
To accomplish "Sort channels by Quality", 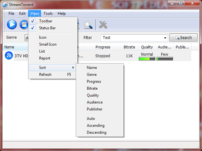I will pyautogui.click(x=100, y=95).
